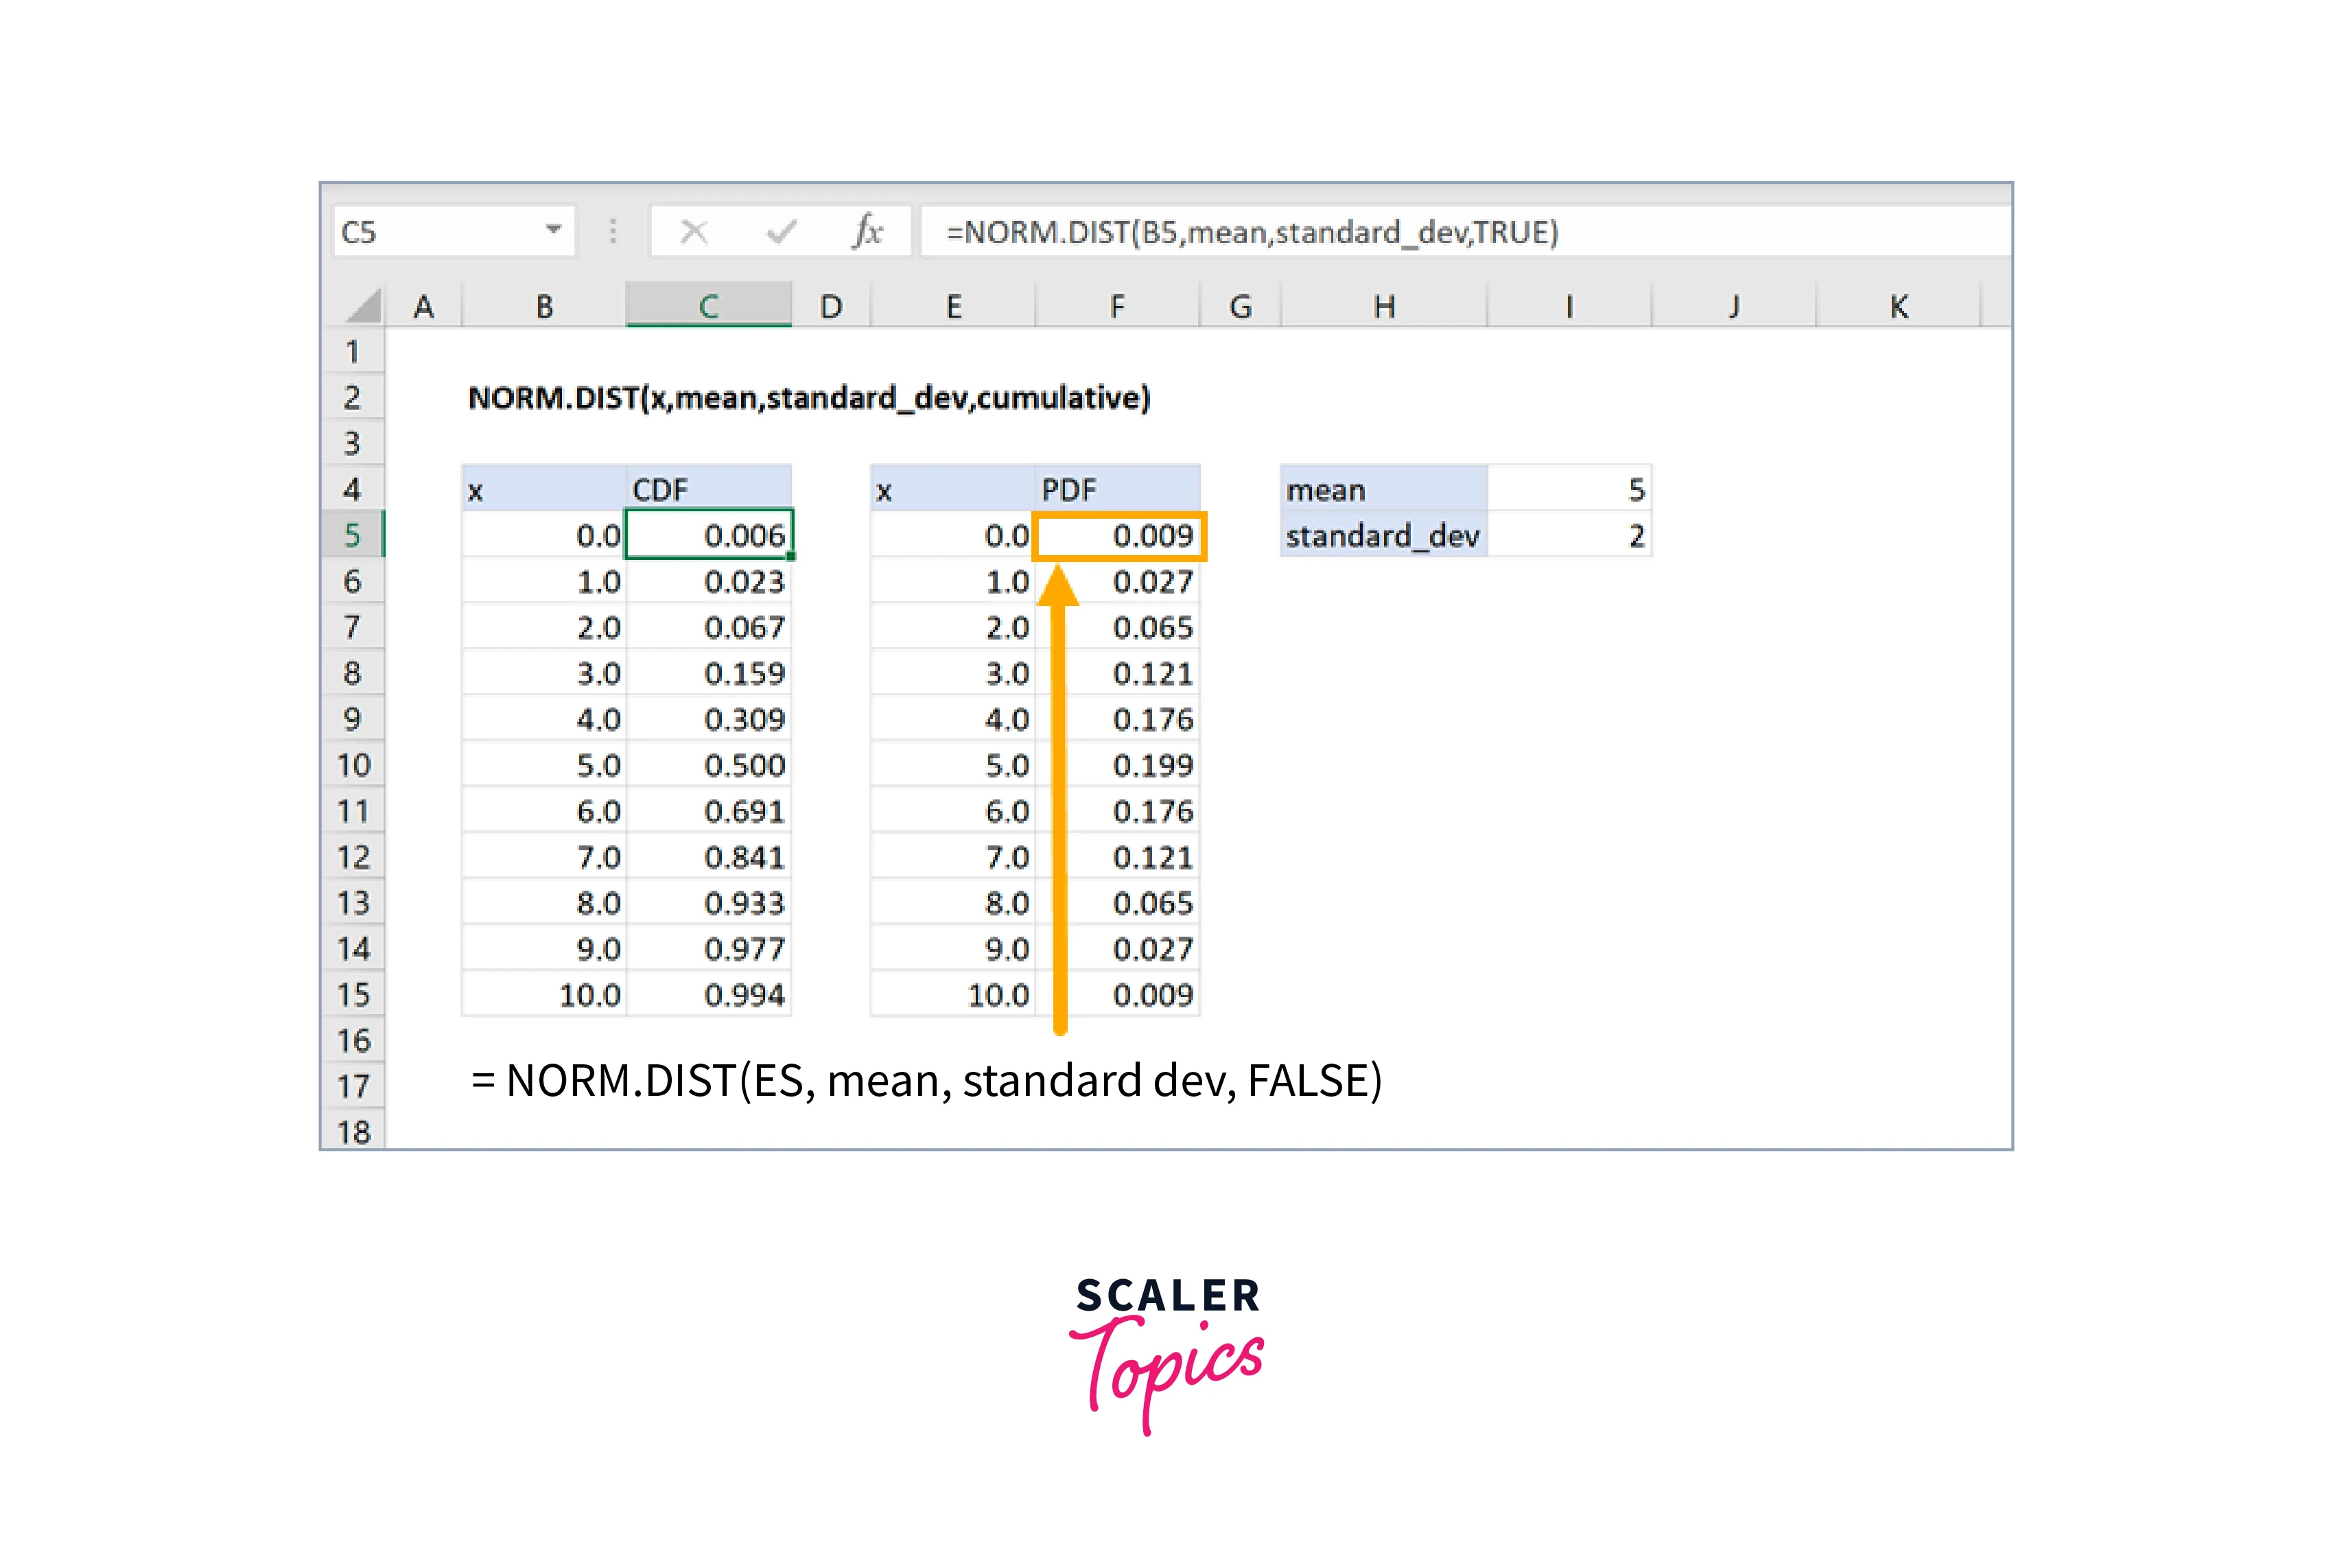Click the enter checkmark formula icon
The height and width of the screenshot is (1568, 2333).
pos(781,232)
